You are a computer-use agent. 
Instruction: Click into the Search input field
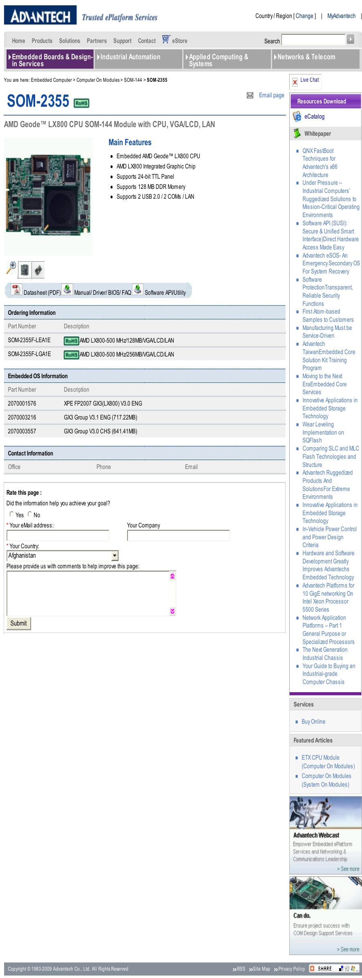click(x=313, y=39)
